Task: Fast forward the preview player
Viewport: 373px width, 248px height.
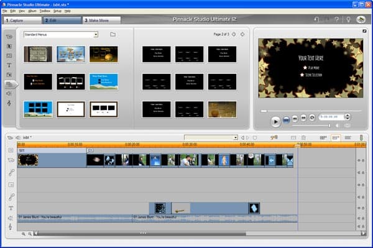Action: [x=303, y=118]
